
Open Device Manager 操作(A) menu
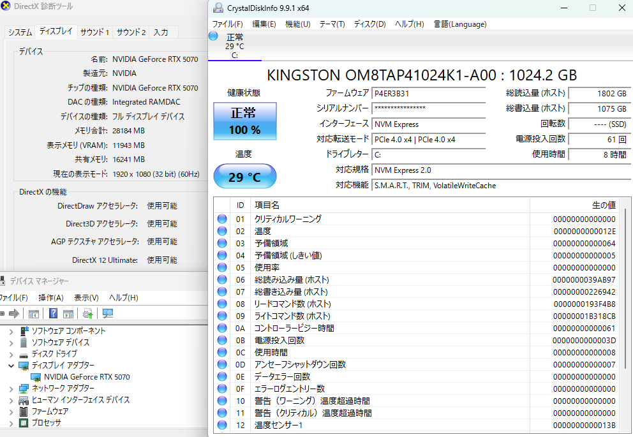51,298
